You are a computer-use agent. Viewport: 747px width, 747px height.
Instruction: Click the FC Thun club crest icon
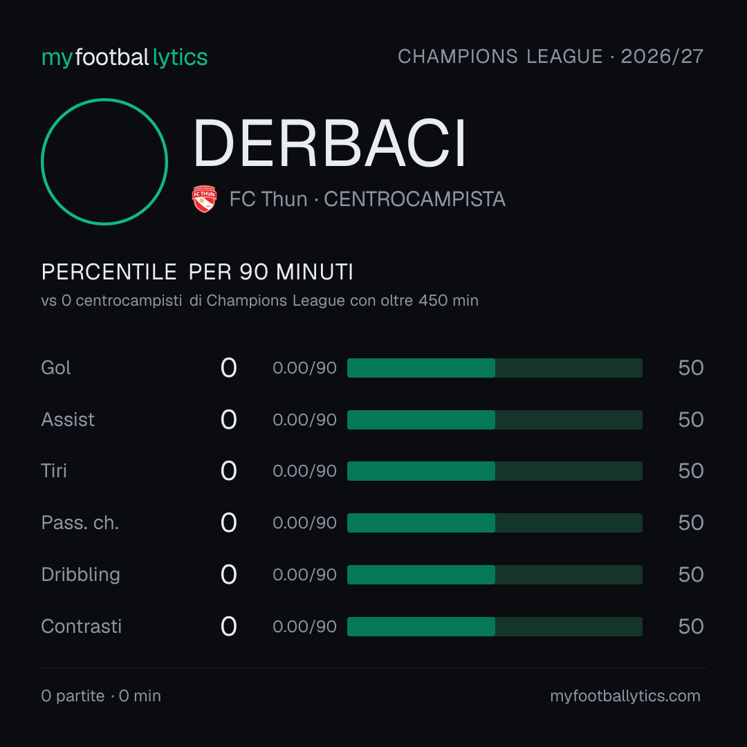(x=204, y=199)
